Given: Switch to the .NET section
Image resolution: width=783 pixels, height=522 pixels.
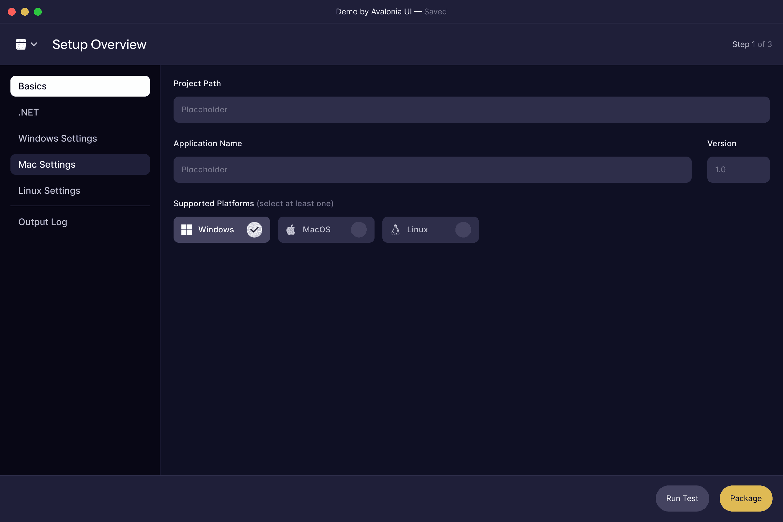Looking at the screenshot, I should click(80, 112).
